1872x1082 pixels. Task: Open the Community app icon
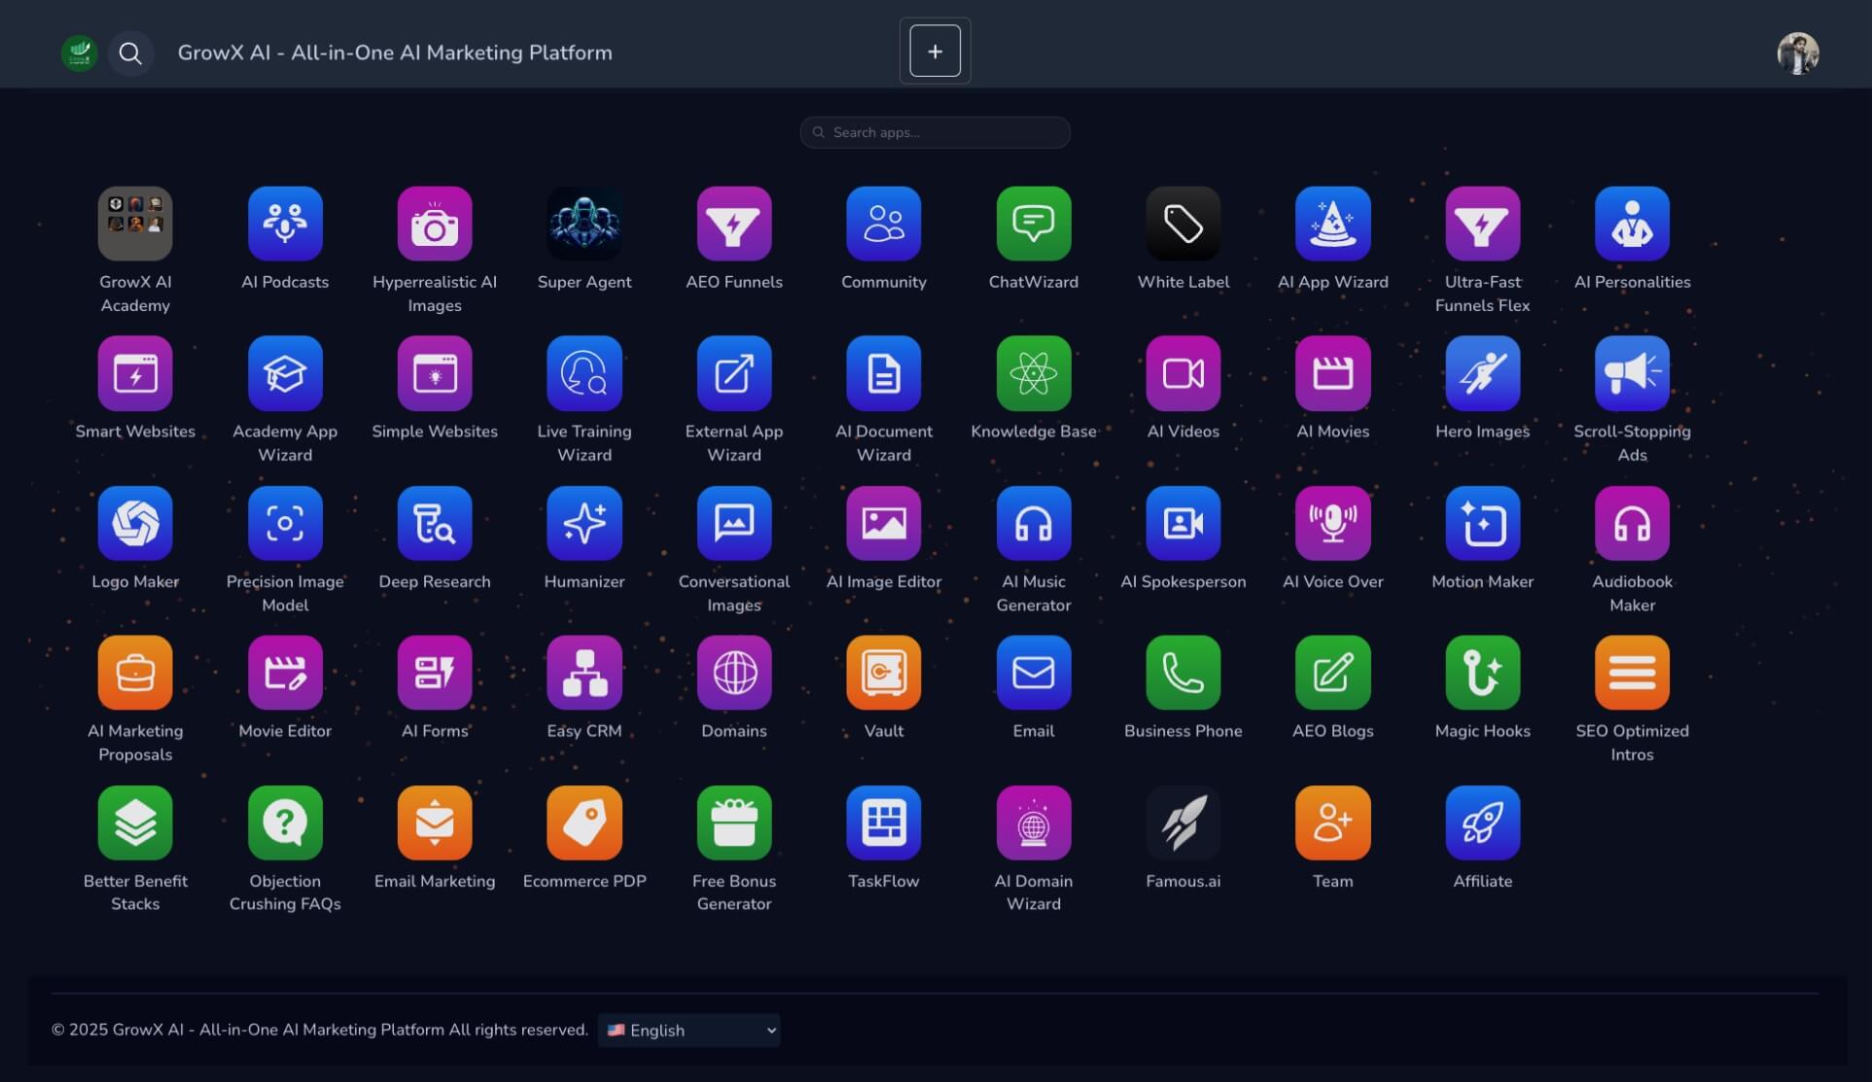click(x=884, y=224)
